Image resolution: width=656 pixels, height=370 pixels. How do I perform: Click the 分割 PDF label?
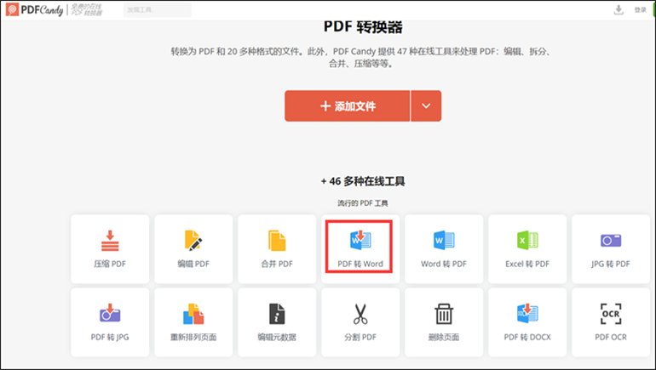(360, 337)
